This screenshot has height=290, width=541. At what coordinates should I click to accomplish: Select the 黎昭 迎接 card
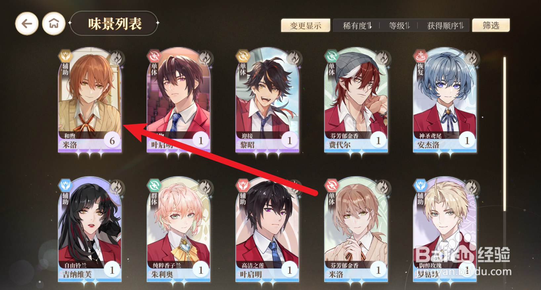267,100
